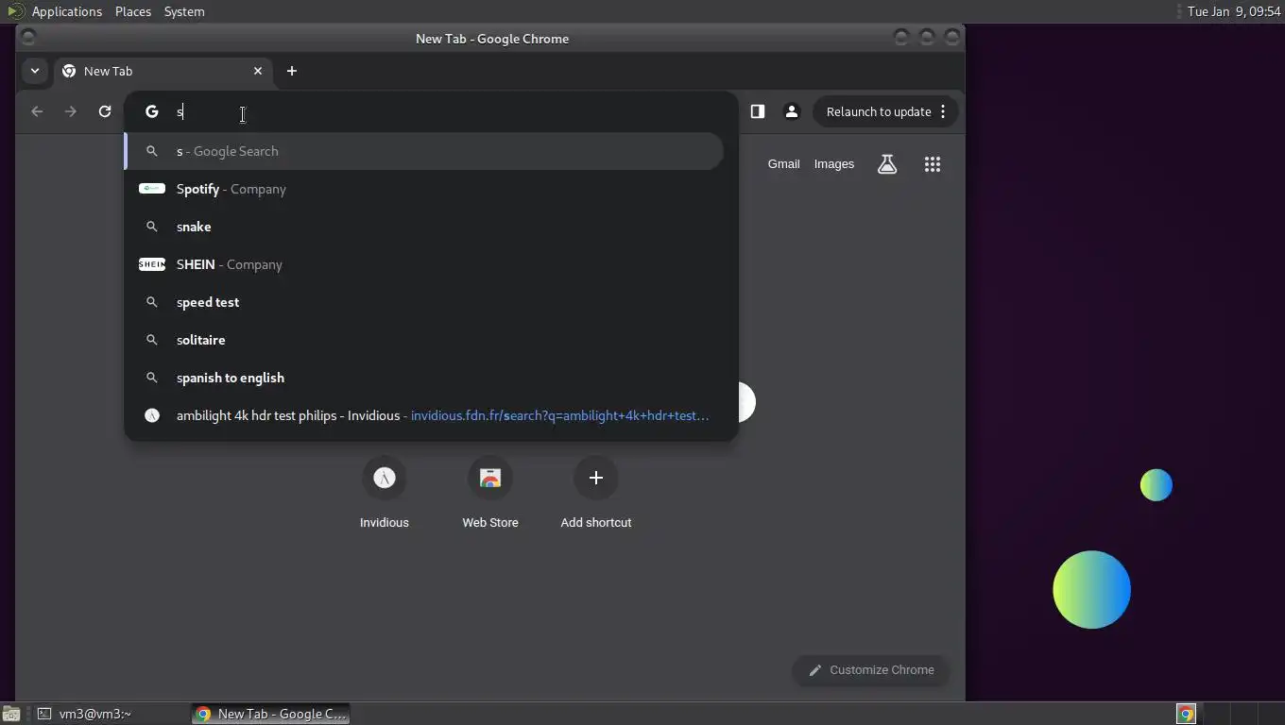Open the Images link
Image resolution: width=1285 pixels, height=725 pixels.
pyautogui.click(x=833, y=164)
